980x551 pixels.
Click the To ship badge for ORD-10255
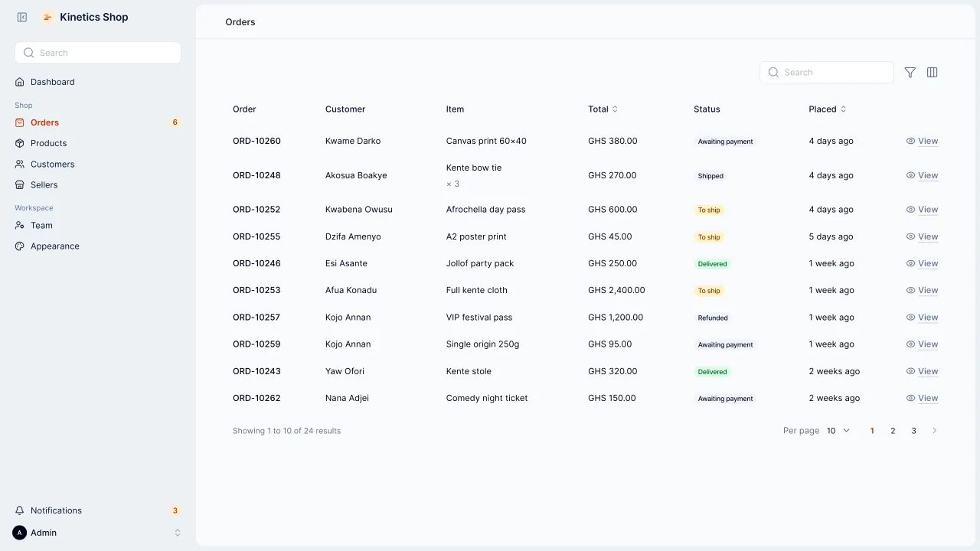tap(709, 237)
